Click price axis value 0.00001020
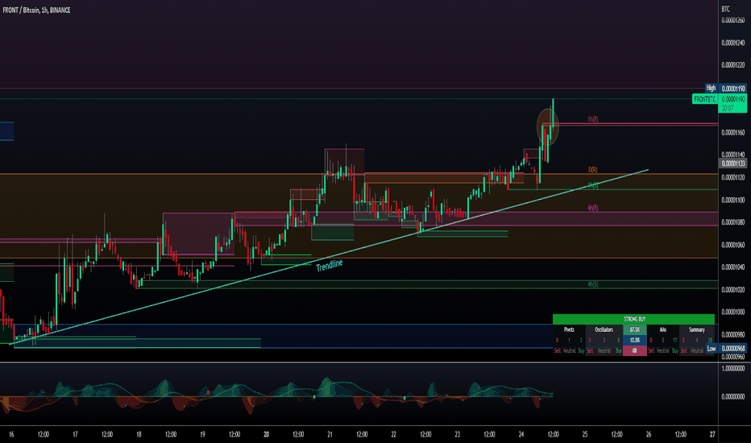751x443 pixels. click(x=733, y=290)
